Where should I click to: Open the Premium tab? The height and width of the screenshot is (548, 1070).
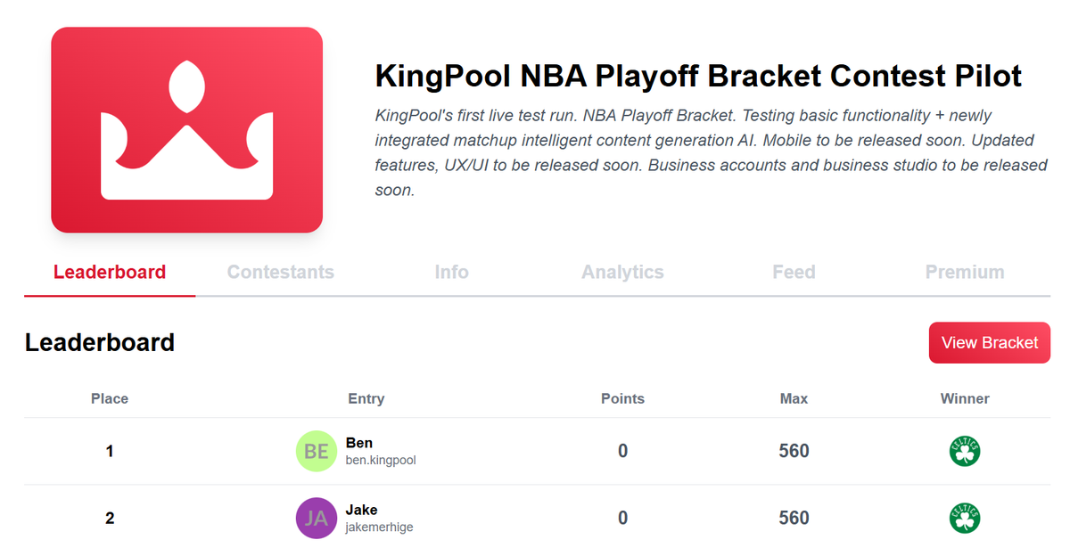965,272
